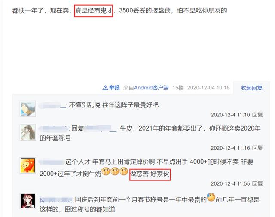This screenshot has width=275, height=217.
Task: Click the 15楼 floor number label
Action: click(x=178, y=88)
